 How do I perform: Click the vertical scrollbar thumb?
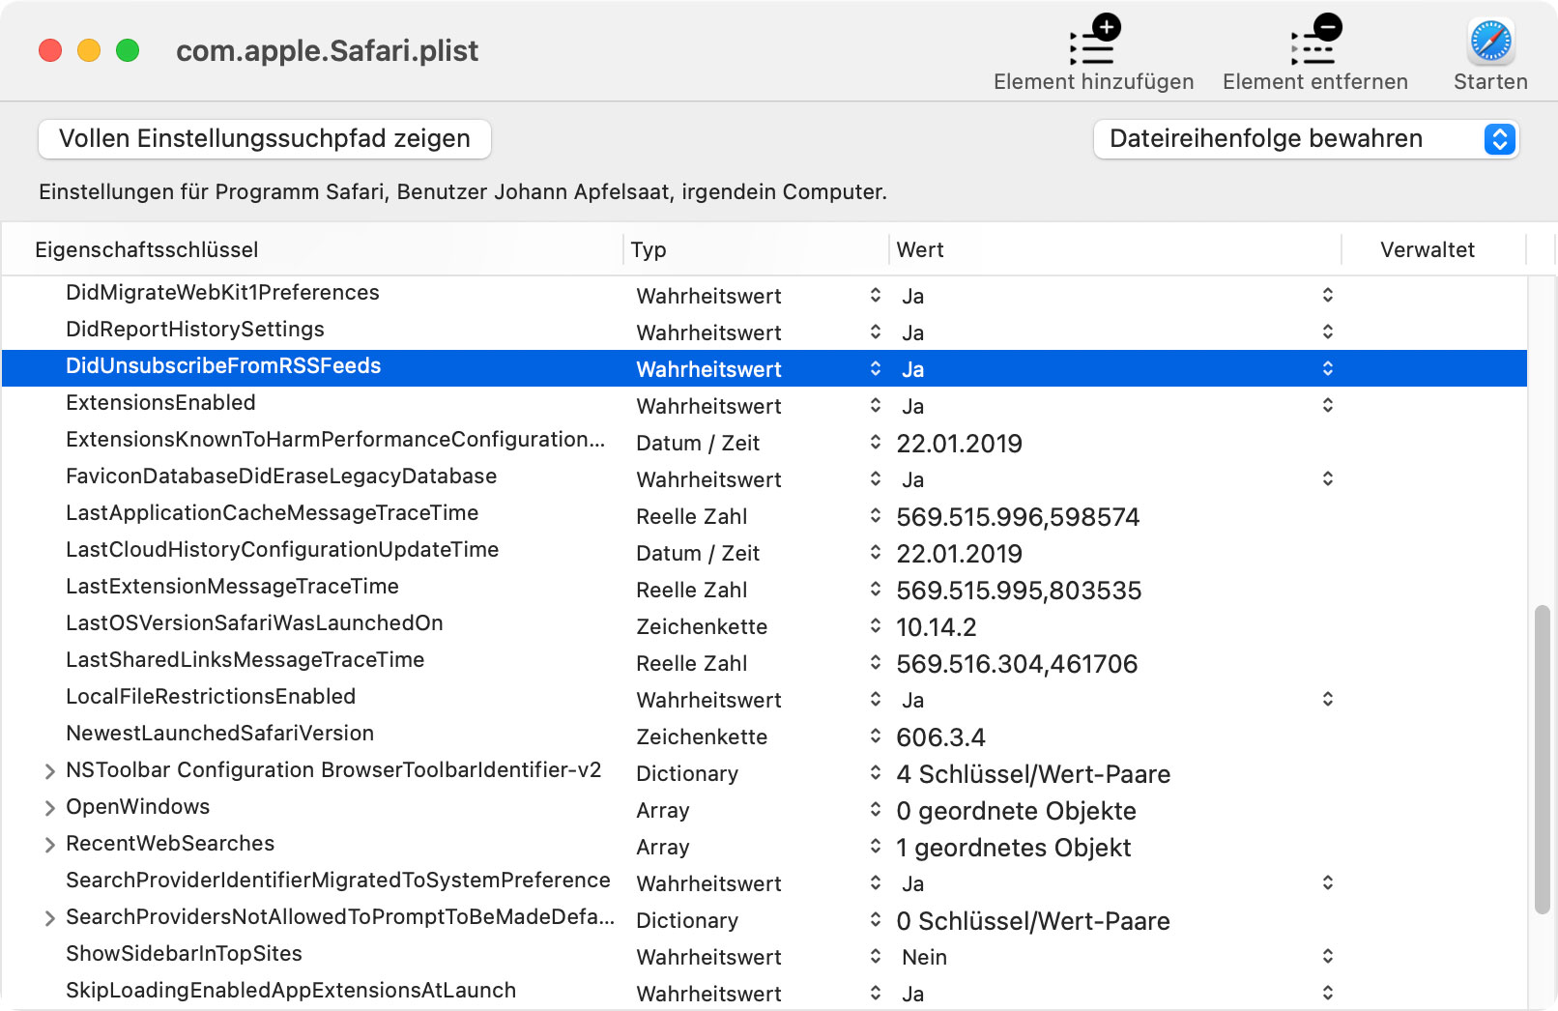[1543, 760]
